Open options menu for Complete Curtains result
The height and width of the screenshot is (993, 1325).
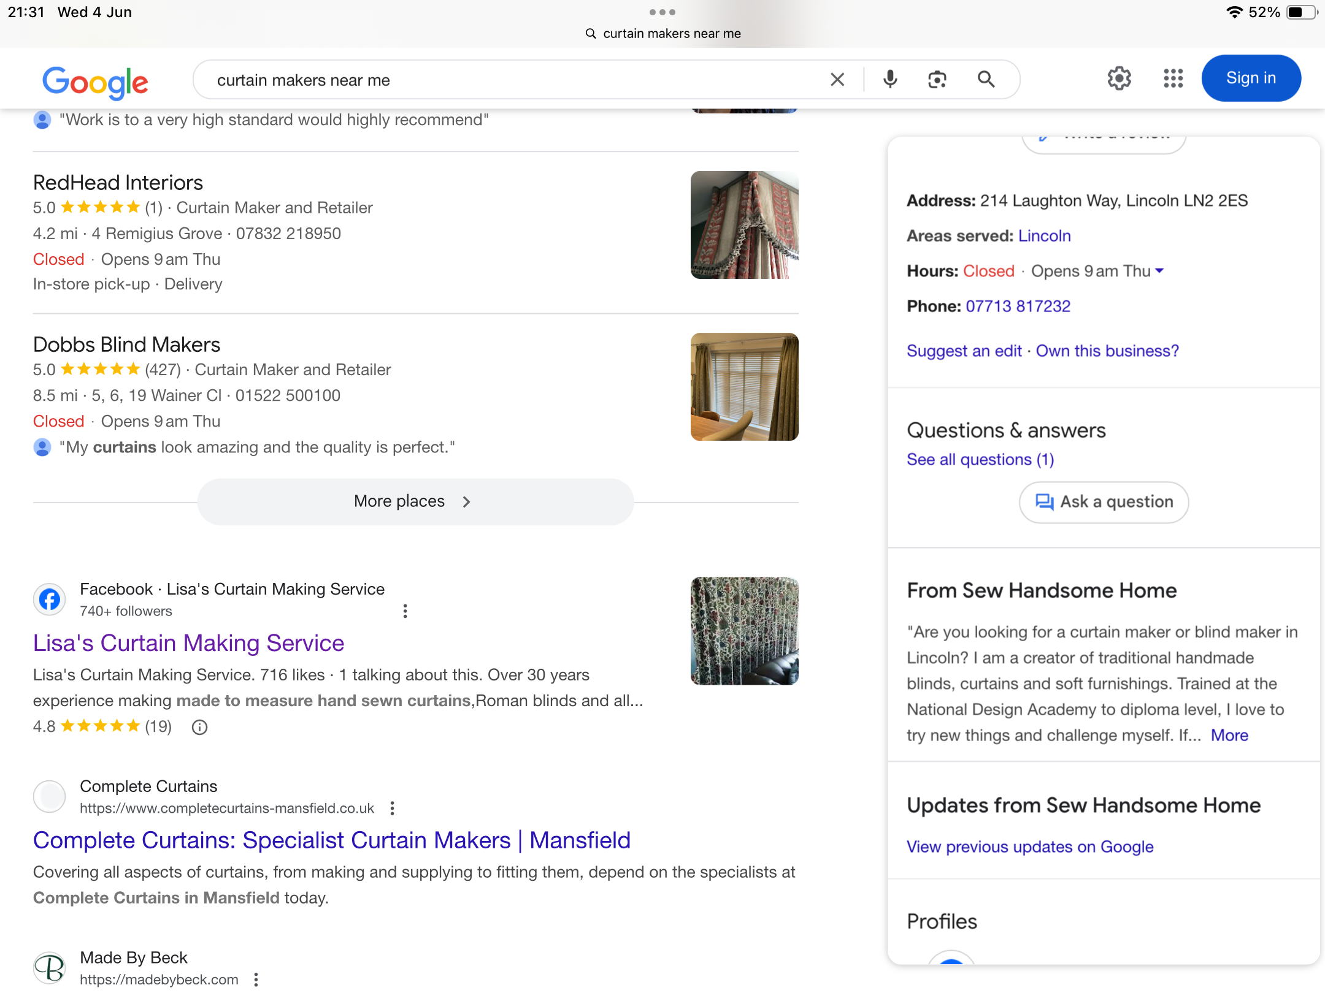point(393,808)
